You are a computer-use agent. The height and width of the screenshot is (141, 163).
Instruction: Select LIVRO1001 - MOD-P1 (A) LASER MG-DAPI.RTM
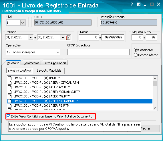click(80, 101)
